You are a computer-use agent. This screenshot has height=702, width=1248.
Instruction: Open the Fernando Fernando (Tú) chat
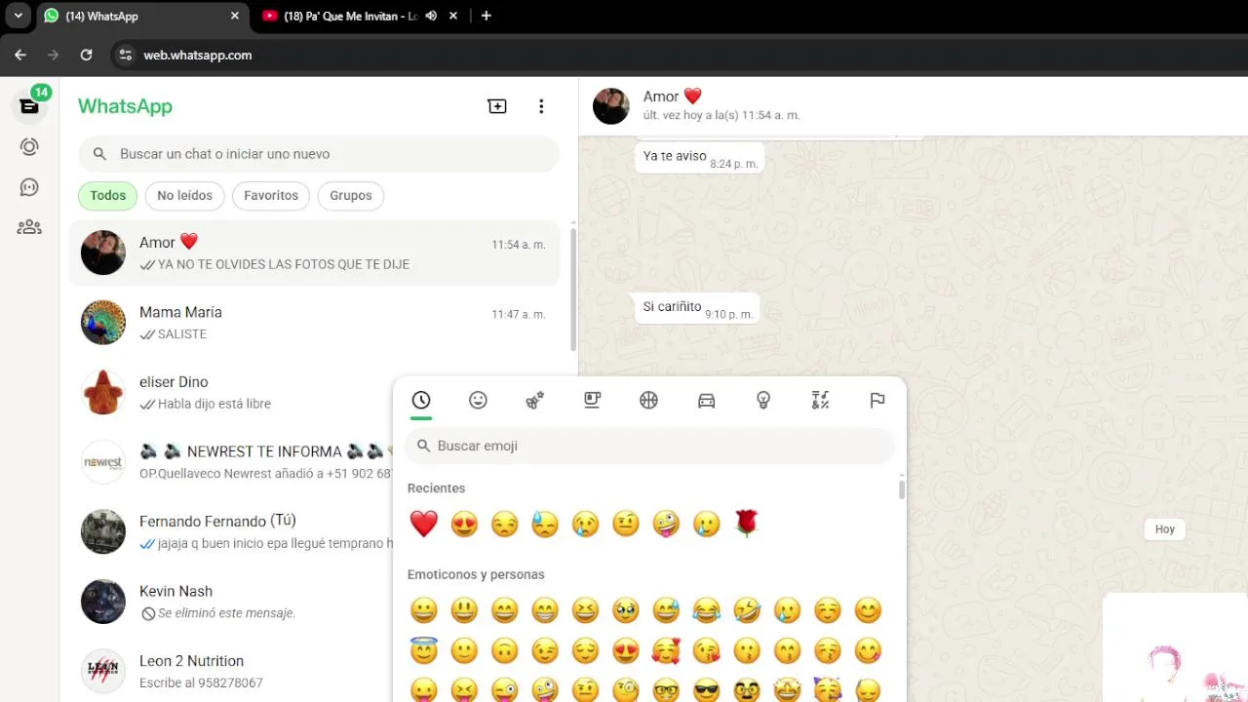[231, 532]
